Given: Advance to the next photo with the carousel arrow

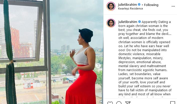Looking at the screenshot, I should [x=98, y=66].
